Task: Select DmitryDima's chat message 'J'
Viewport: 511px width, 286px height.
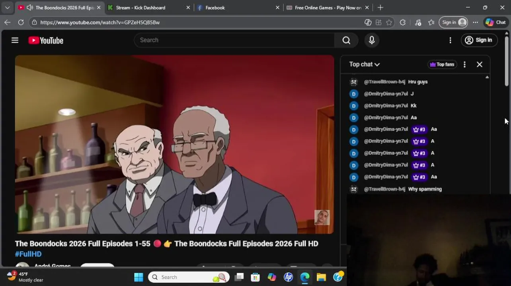Action: [412, 94]
